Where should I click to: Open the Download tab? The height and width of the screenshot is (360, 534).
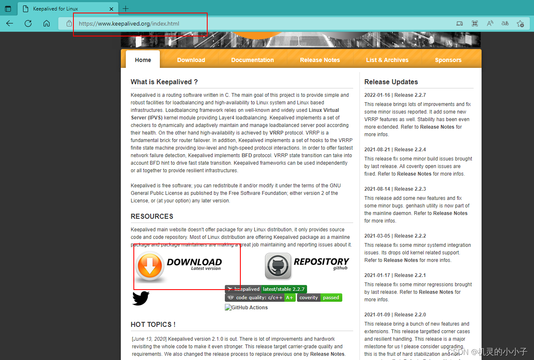point(191,60)
